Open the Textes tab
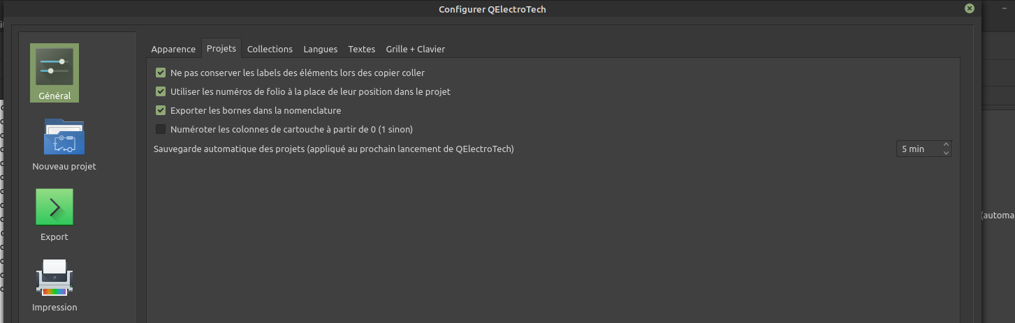This screenshot has width=1015, height=323. click(x=361, y=49)
